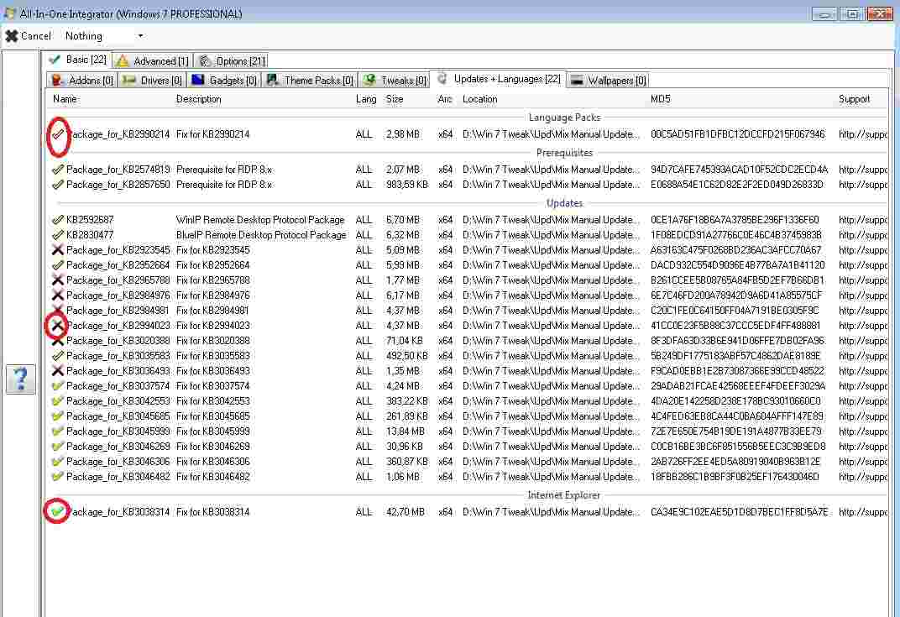The image size is (900, 617).
Task: Open the support link for Package_for_KB3035583
Action: 863,356
